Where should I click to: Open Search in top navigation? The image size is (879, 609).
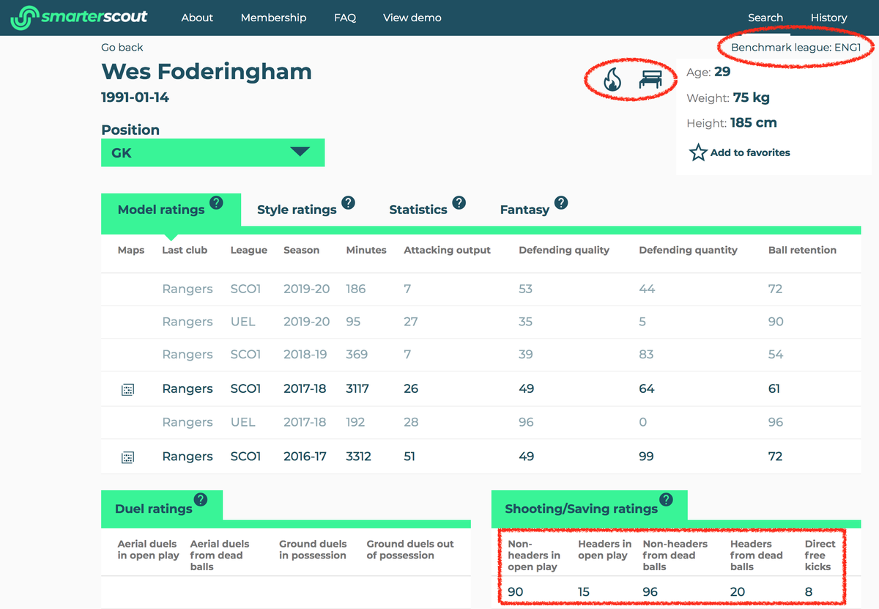tap(765, 18)
